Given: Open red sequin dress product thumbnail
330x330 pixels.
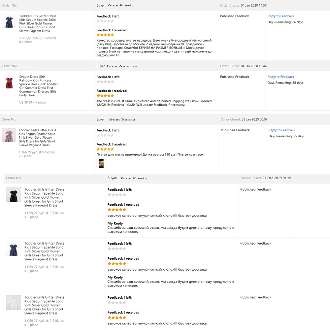Looking at the screenshot, I should click(9, 82).
